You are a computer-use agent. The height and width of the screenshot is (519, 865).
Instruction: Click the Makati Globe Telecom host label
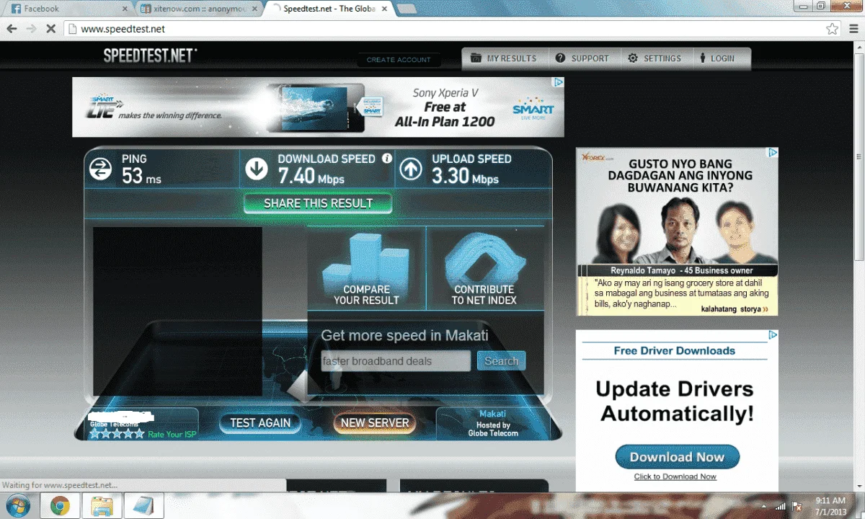[x=493, y=424]
